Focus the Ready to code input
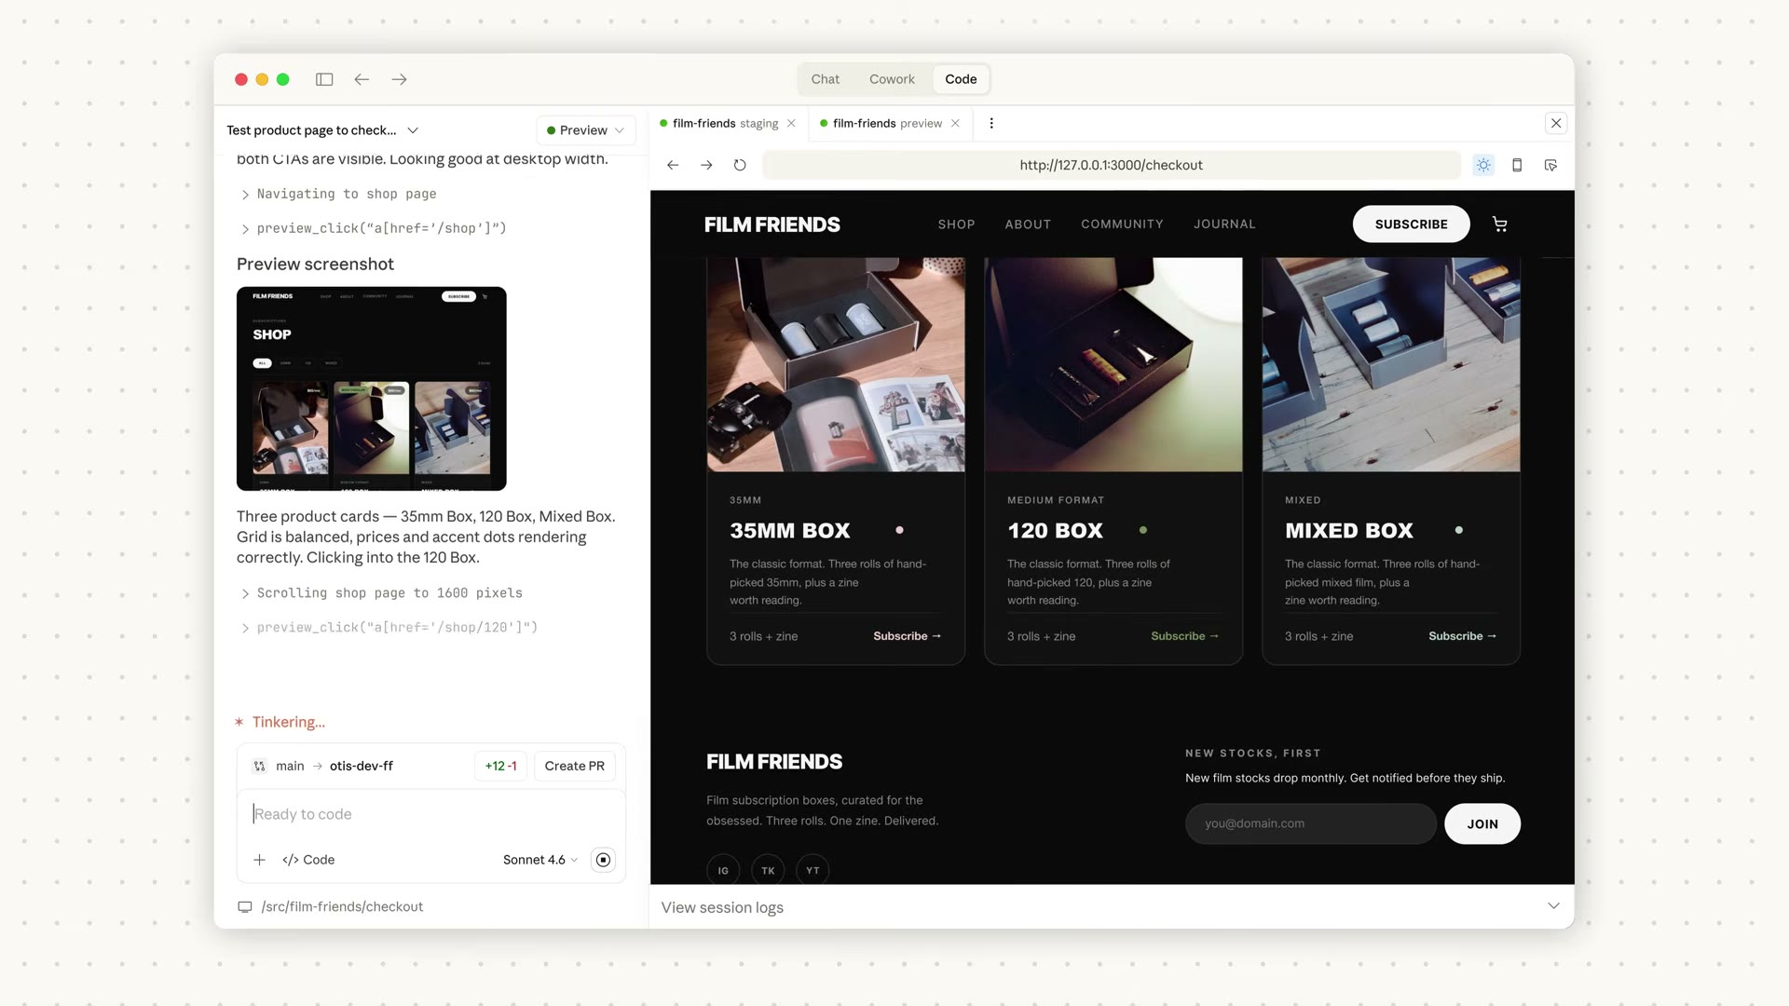This screenshot has height=1006, width=1789. 430,814
